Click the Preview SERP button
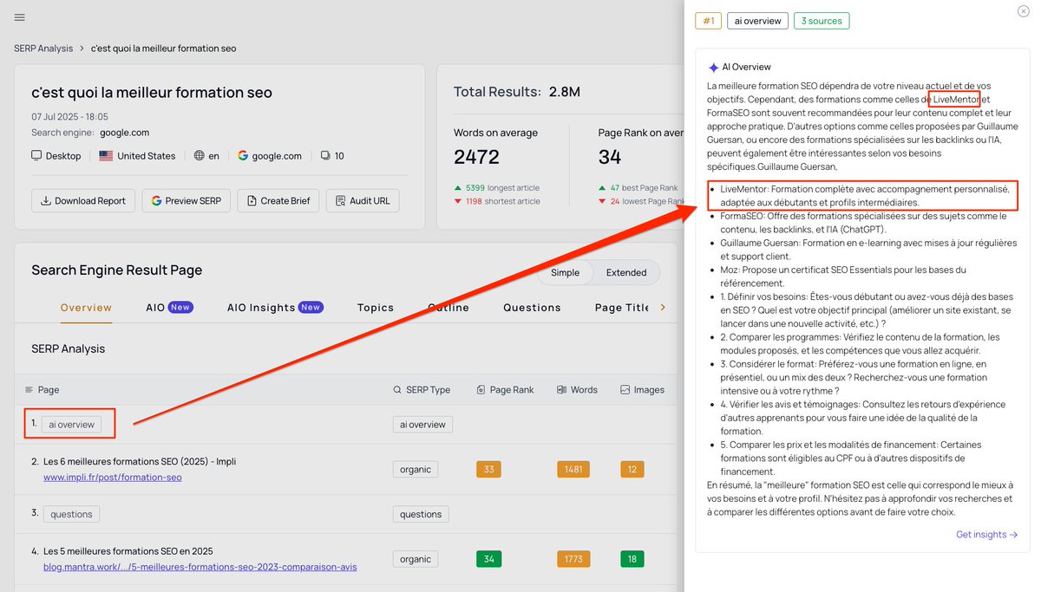The width and height of the screenshot is (1041, 592). [186, 200]
